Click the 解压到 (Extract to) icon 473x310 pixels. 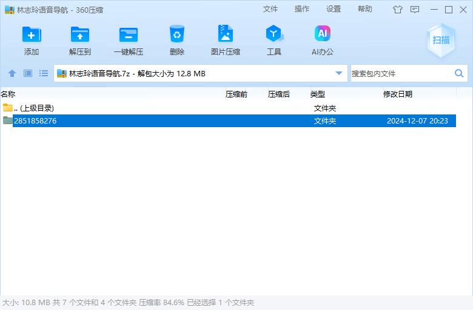tap(80, 35)
